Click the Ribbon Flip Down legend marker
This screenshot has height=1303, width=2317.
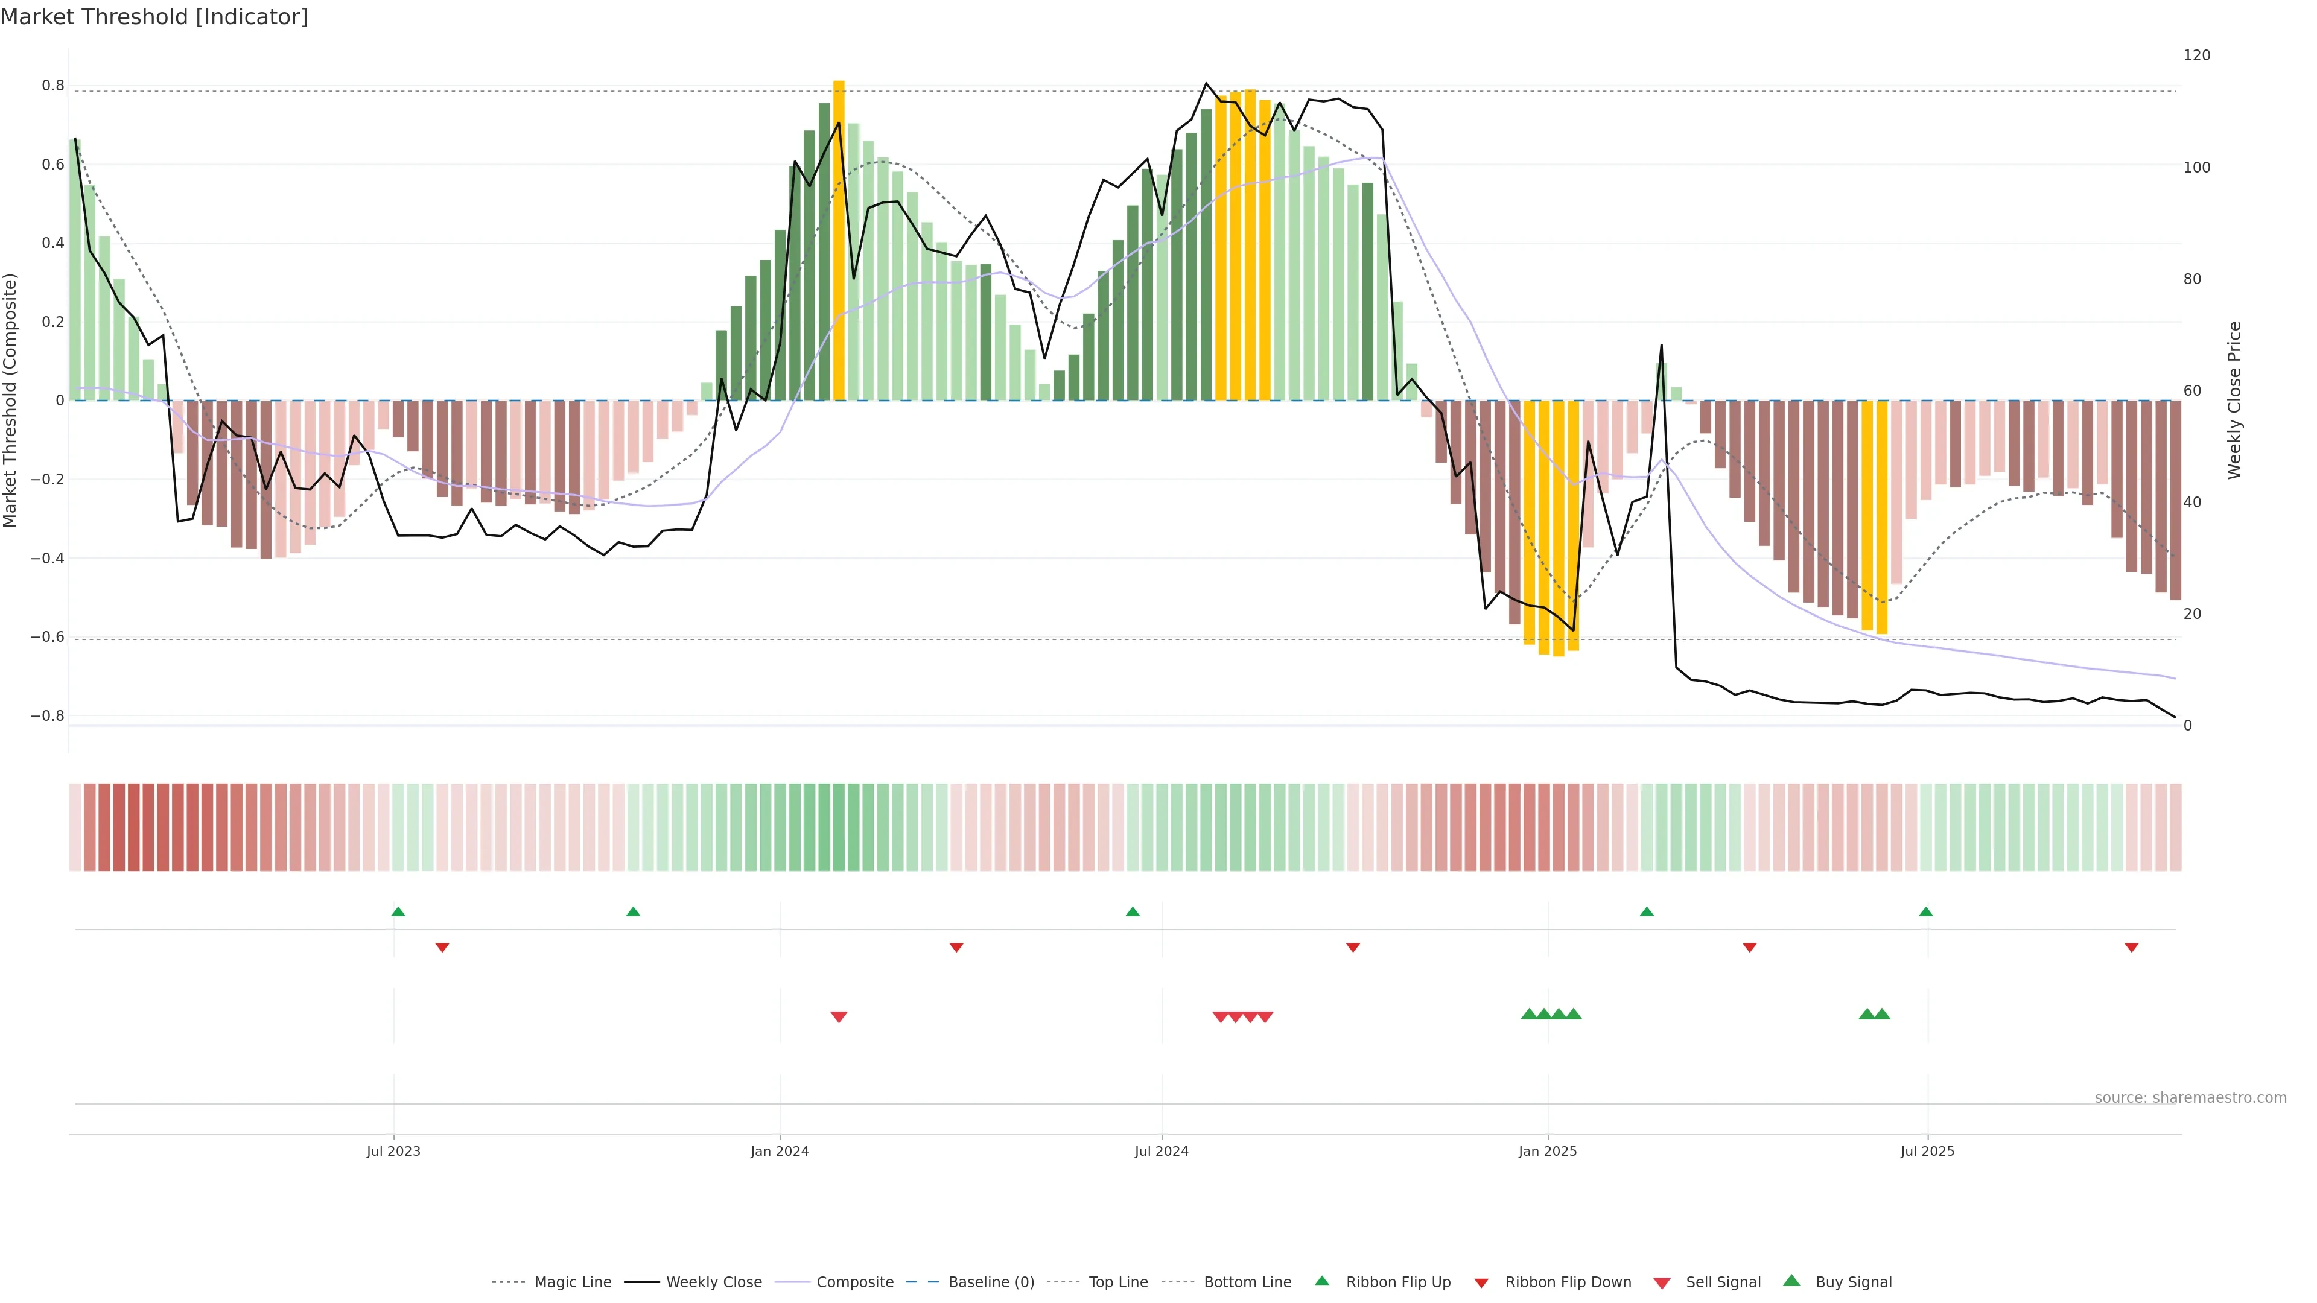1481,1283
